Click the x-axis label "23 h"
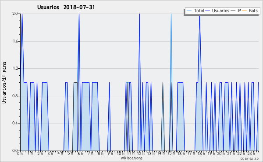The image size is (263, 162). tap(251, 154)
